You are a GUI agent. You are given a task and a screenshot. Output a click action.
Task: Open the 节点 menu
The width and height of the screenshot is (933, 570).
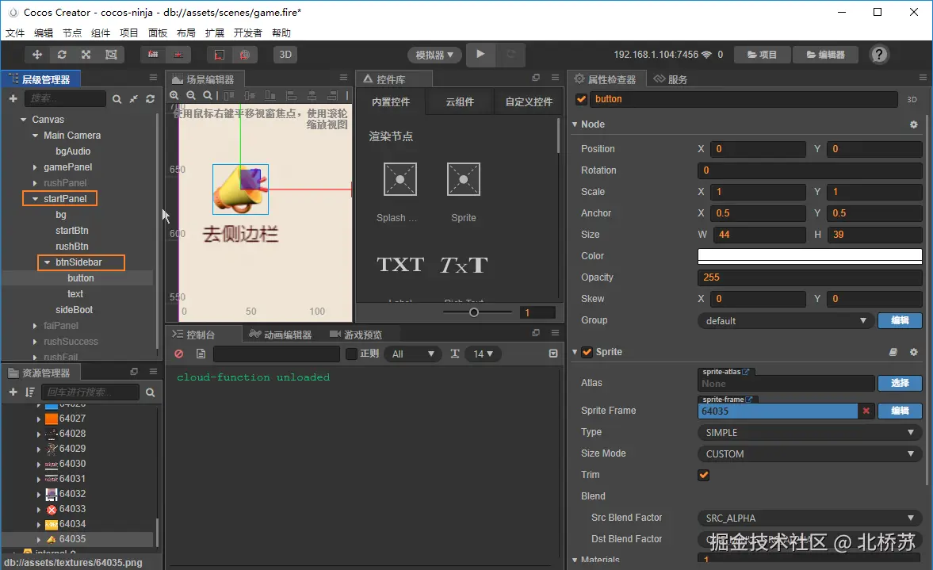coord(72,33)
